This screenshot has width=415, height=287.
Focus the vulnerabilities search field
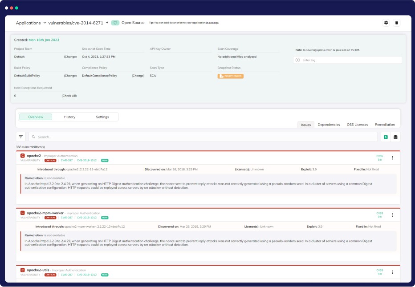pos(203,137)
